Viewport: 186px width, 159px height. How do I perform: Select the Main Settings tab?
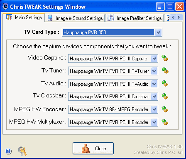click(24, 17)
